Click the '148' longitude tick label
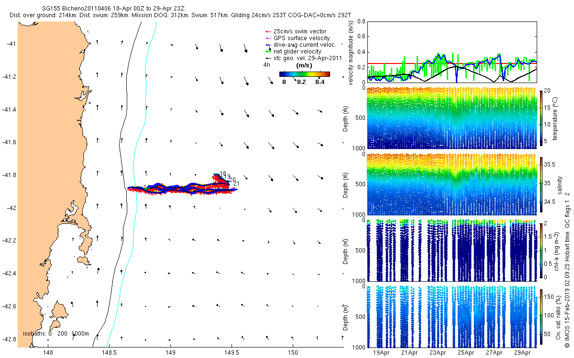Image resolution: width=574 pixels, height=358 pixels. tap(47, 353)
